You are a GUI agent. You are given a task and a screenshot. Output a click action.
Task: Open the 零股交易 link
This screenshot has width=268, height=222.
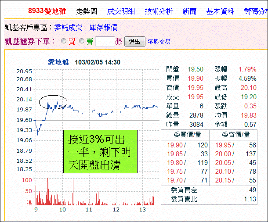pyautogui.click(x=159, y=42)
